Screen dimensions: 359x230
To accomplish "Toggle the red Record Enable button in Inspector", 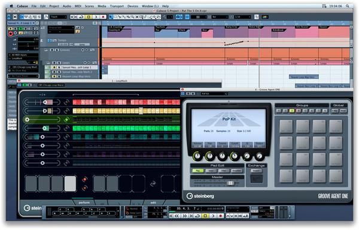I will [x=10, y=34].
